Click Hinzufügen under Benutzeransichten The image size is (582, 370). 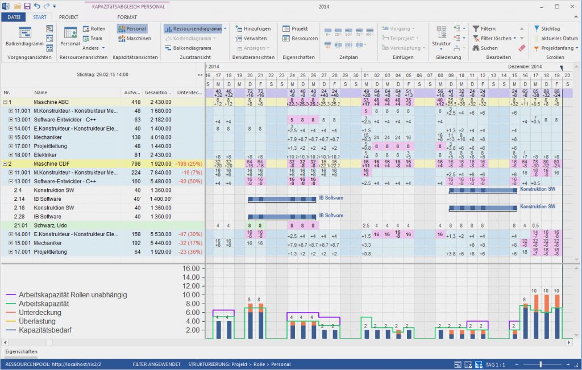pos(253,28)
